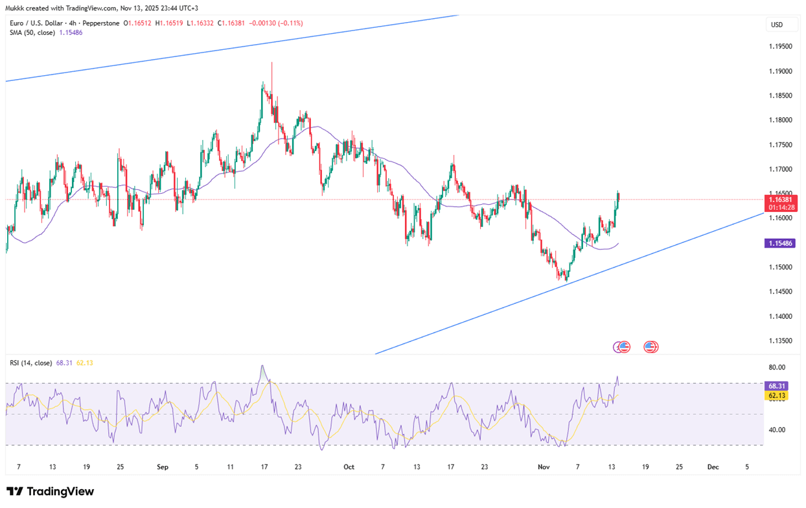
Task: Click the TradingView logo at the bottom left
Action: point(51,491)
